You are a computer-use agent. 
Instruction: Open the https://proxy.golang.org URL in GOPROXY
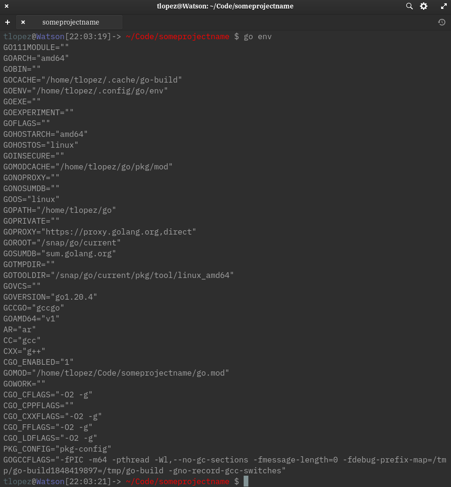pos(102,232)
